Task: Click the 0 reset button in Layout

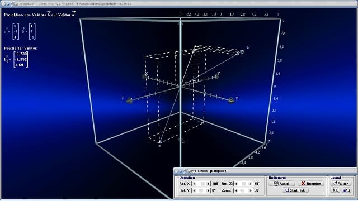Action: coord(335,190)
